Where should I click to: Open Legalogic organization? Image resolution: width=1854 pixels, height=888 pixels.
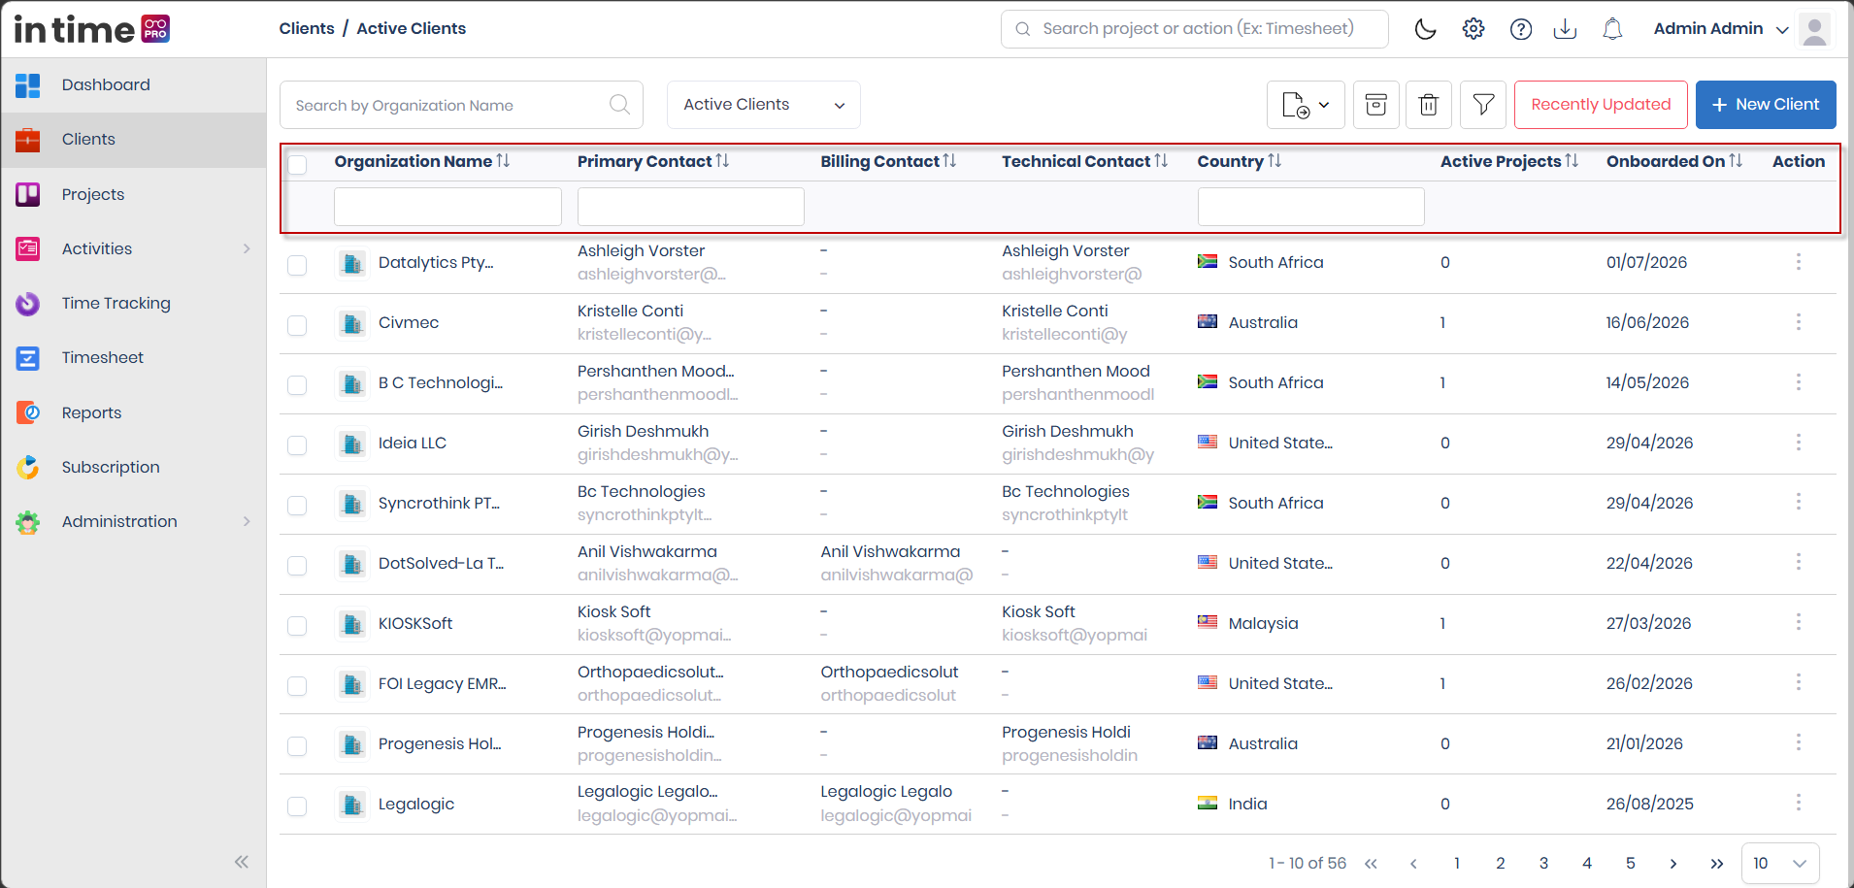coord(416,804)
